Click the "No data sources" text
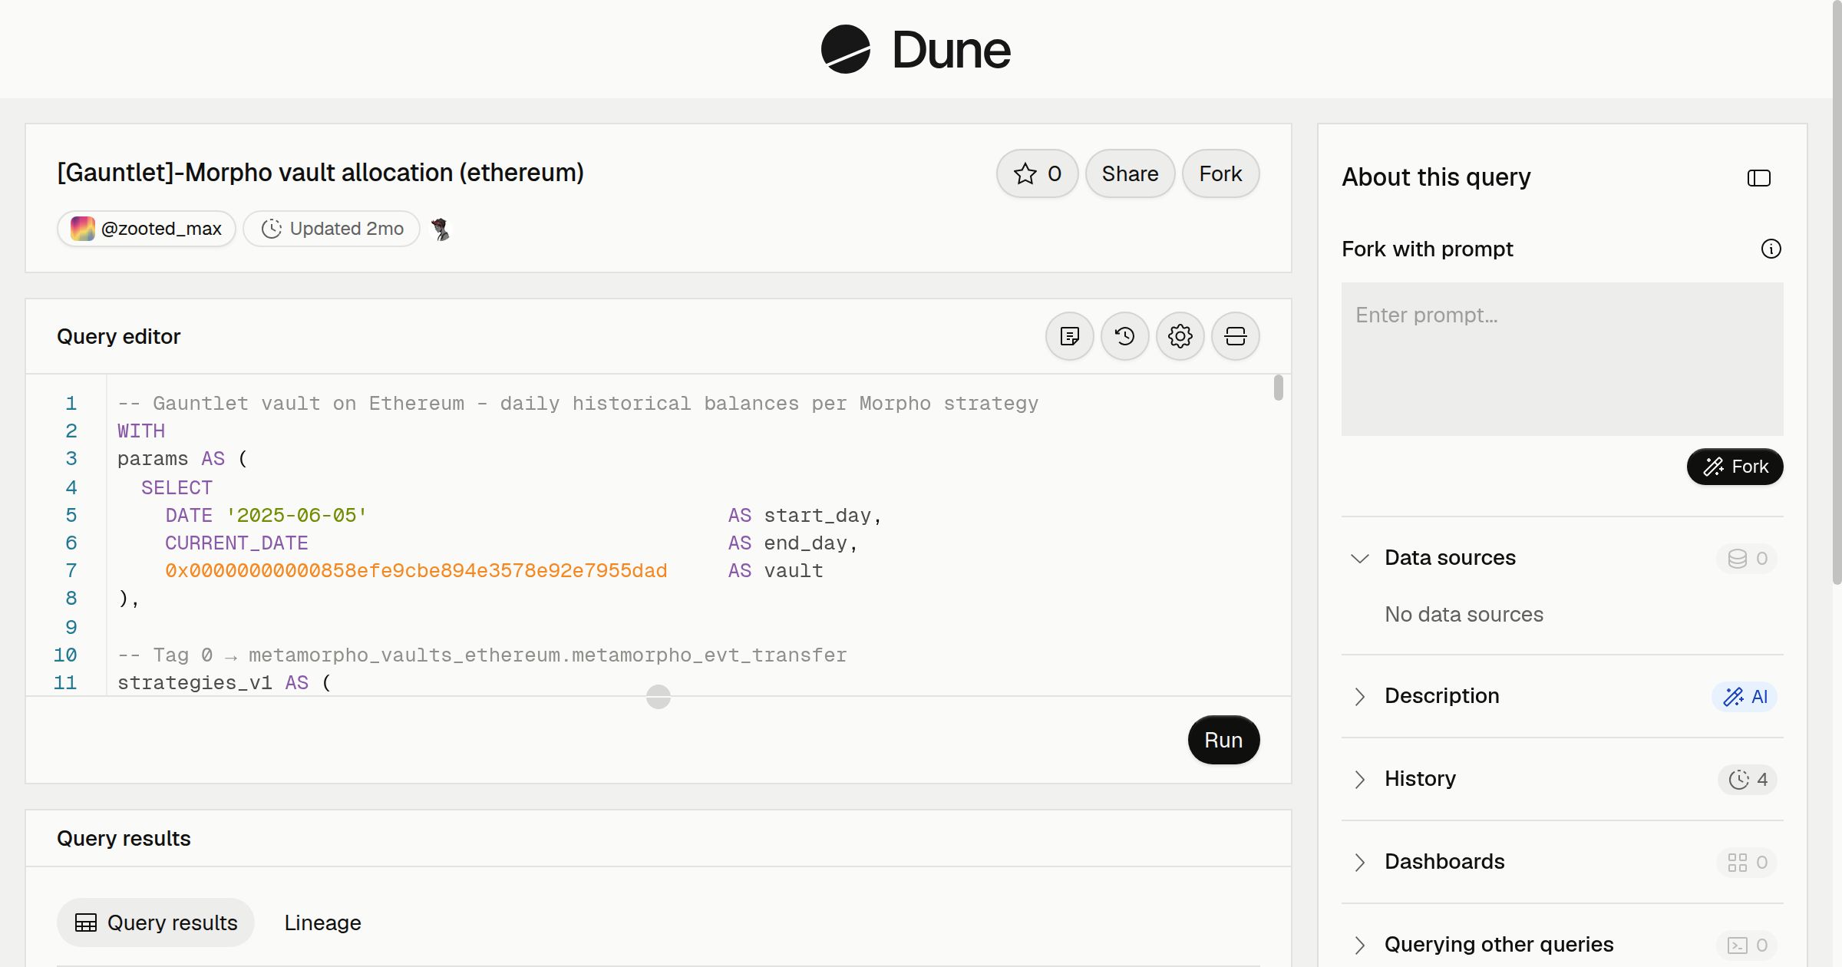This screenshot has width=1842, height=967. click(1464, 615)
